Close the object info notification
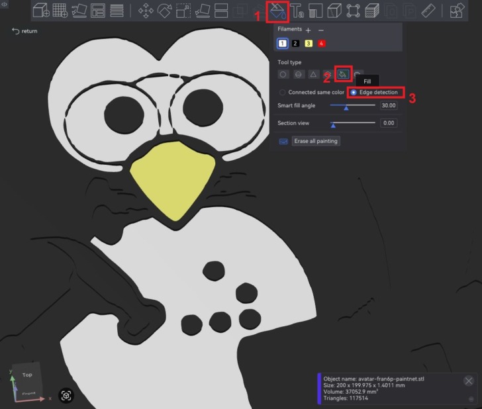 469,381
